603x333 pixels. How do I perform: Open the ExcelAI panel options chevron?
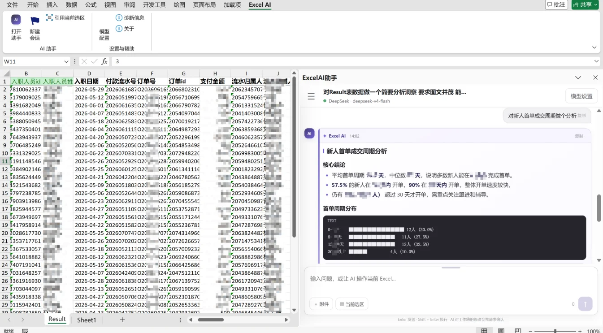click(578, 78)
